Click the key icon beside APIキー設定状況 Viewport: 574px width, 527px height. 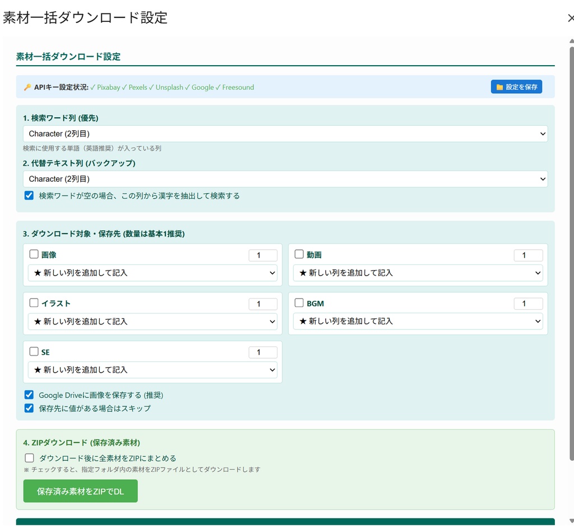tap(26, 87)
